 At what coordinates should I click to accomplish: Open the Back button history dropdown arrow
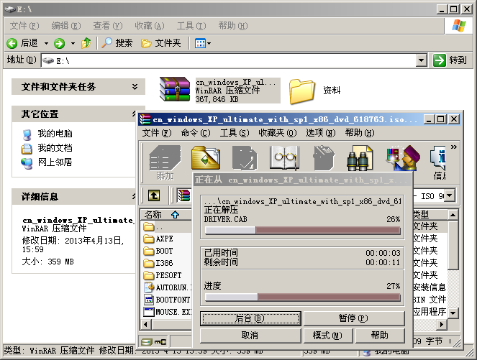[x=46, y=43]
